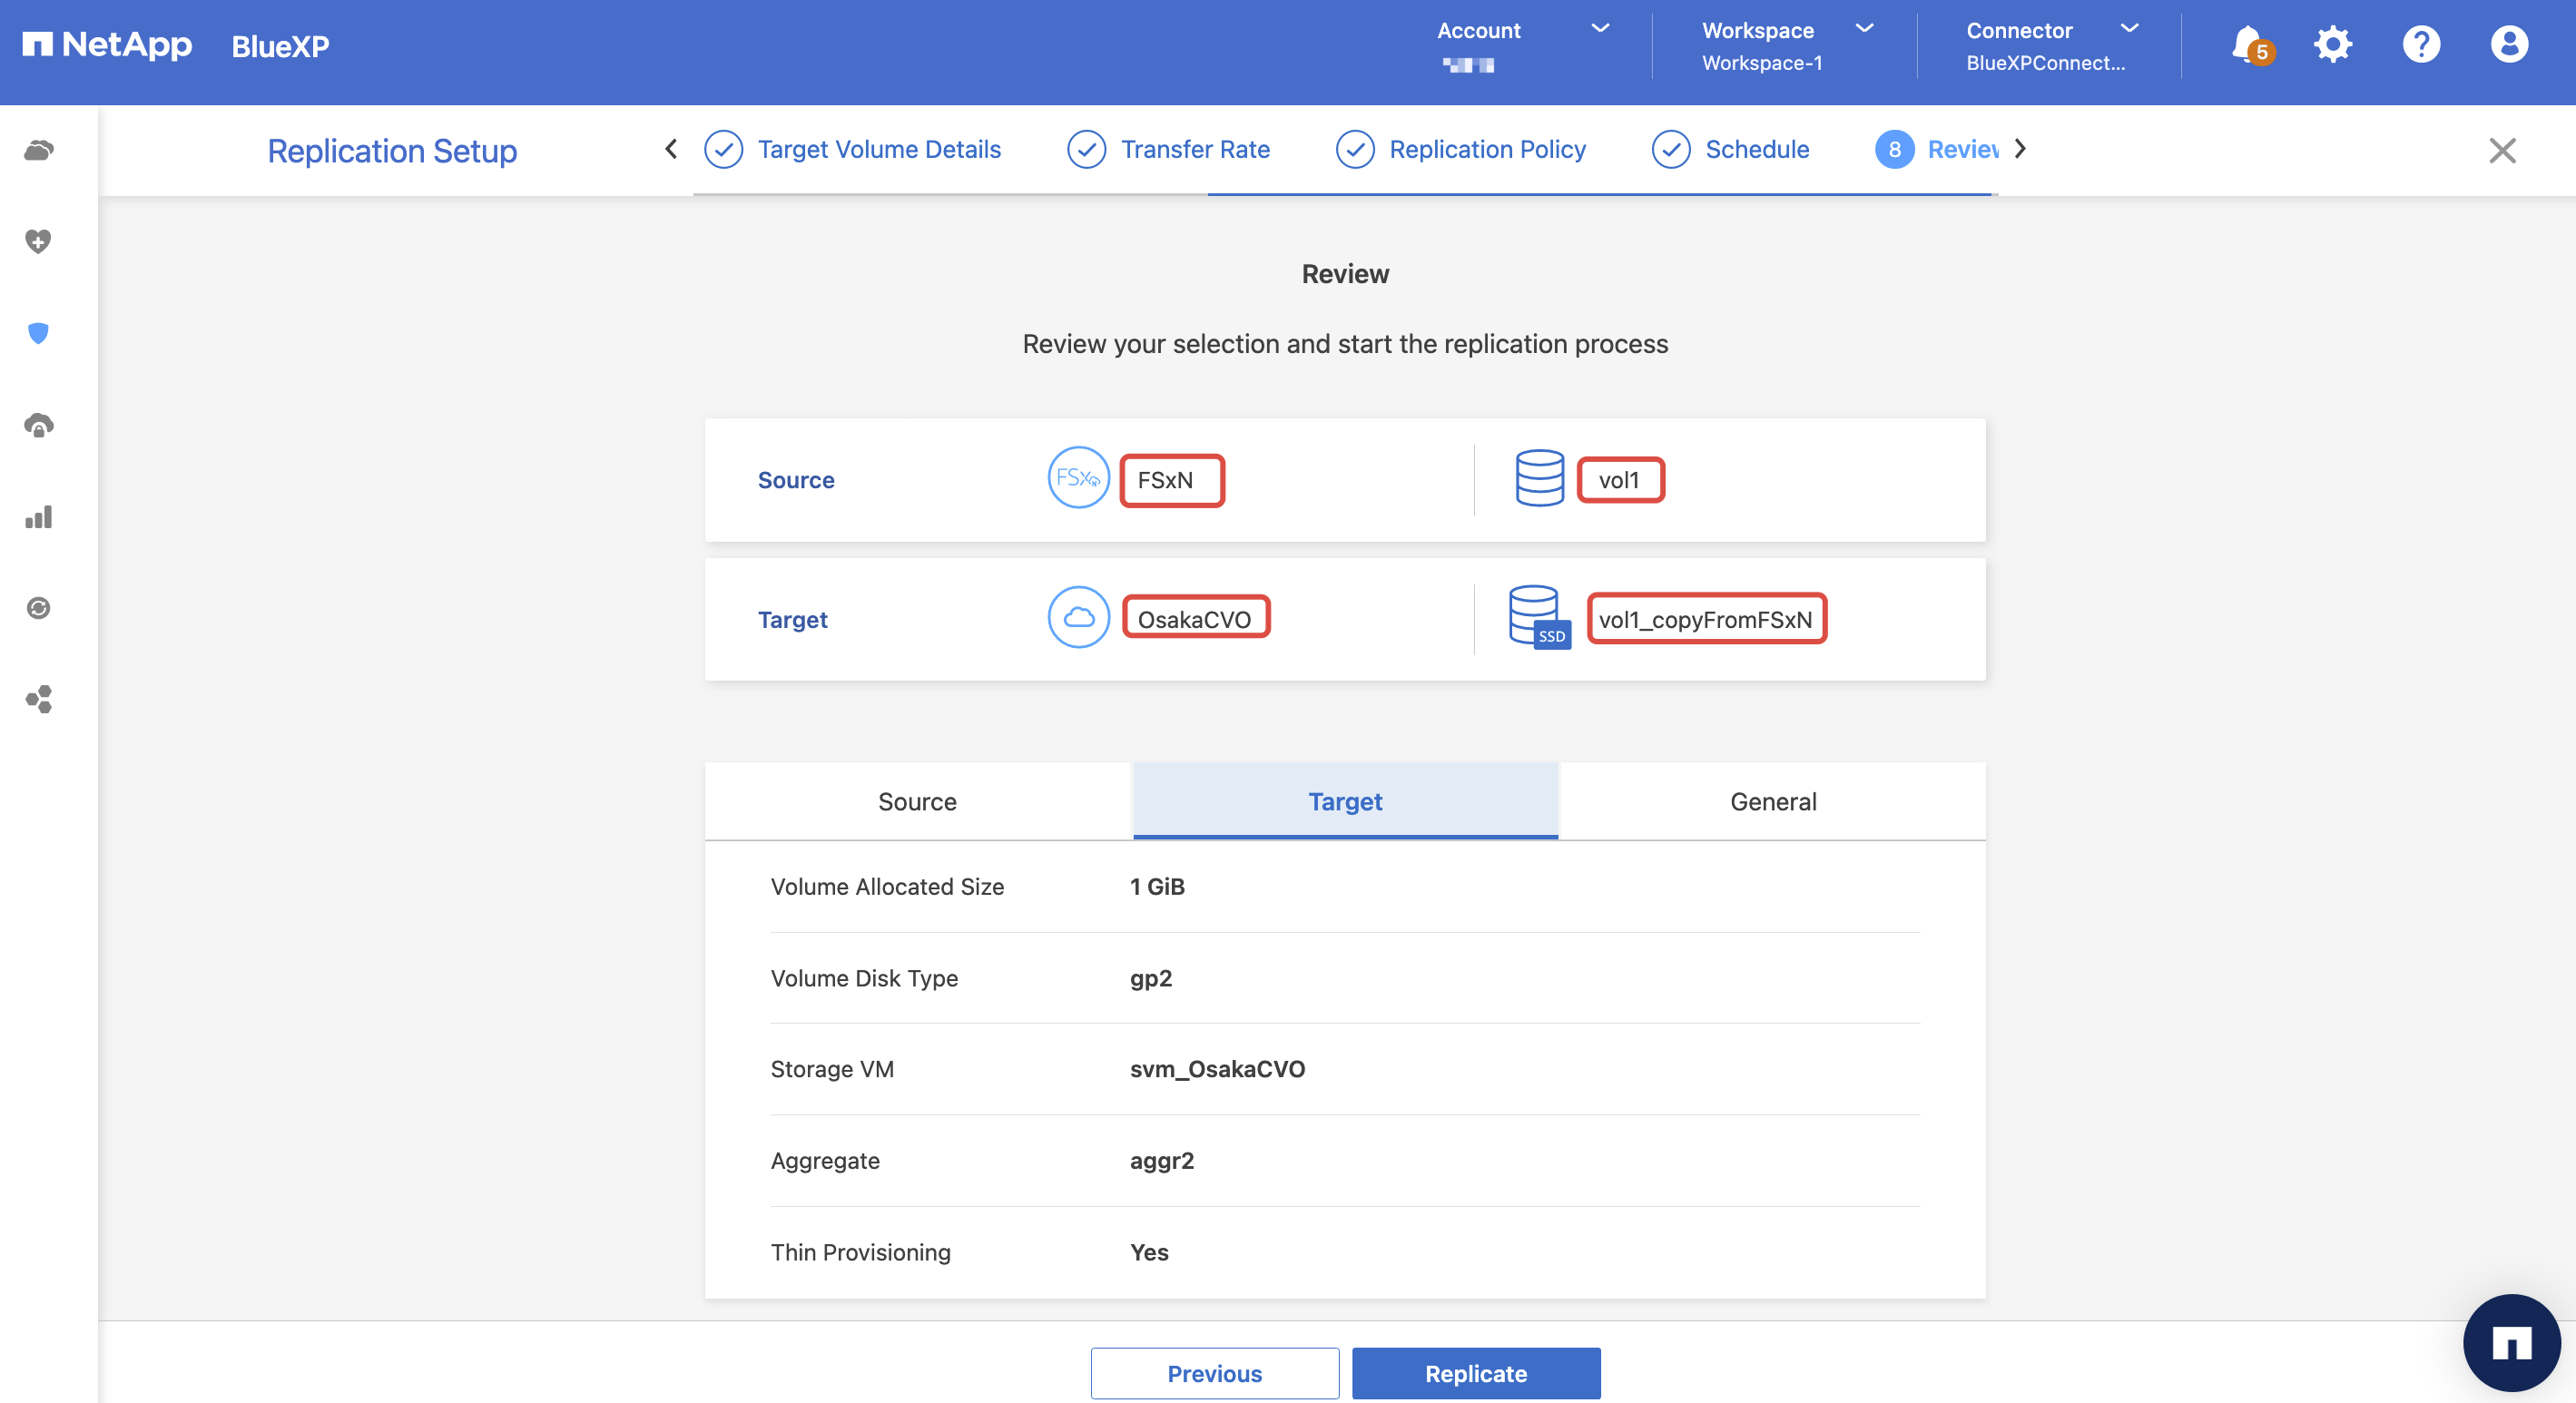This screenshot has height=1403, width=2576.
Task: Click the help question mark icon
Action: 2421,45
